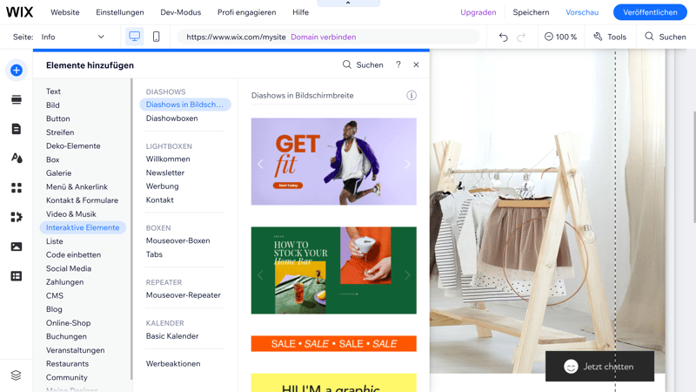The width and height of the screenshot is (696, 392).
Task: Select Menü & Ankerlink category
Action: (77, 186)
